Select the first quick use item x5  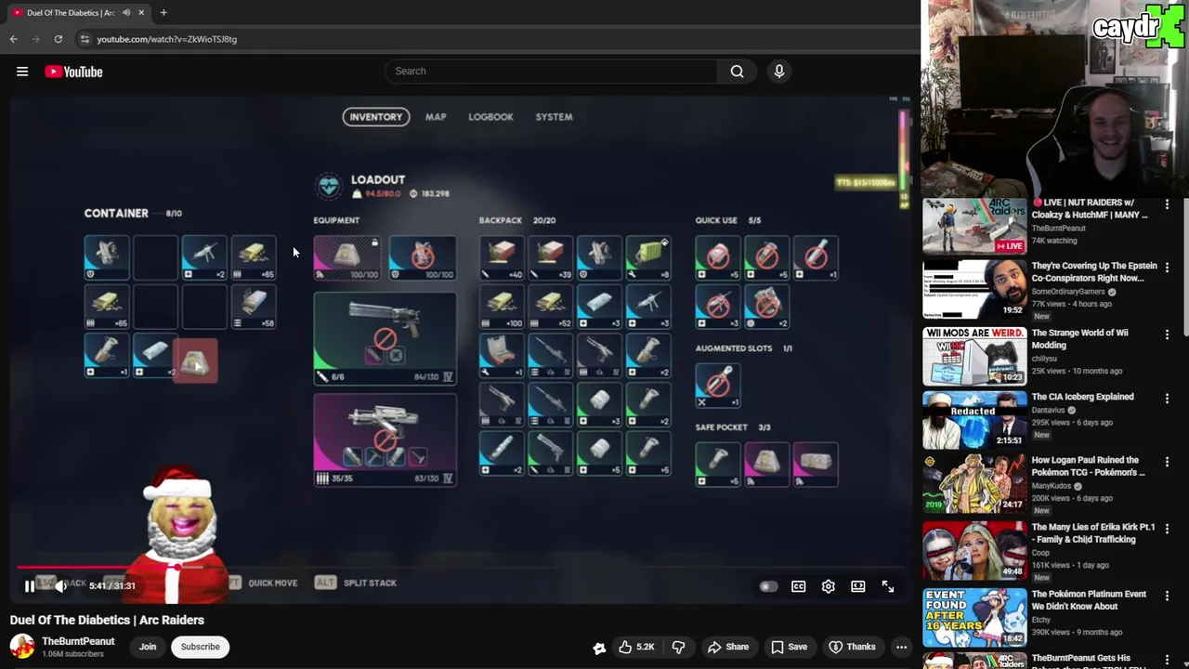(x=718, y=257)
